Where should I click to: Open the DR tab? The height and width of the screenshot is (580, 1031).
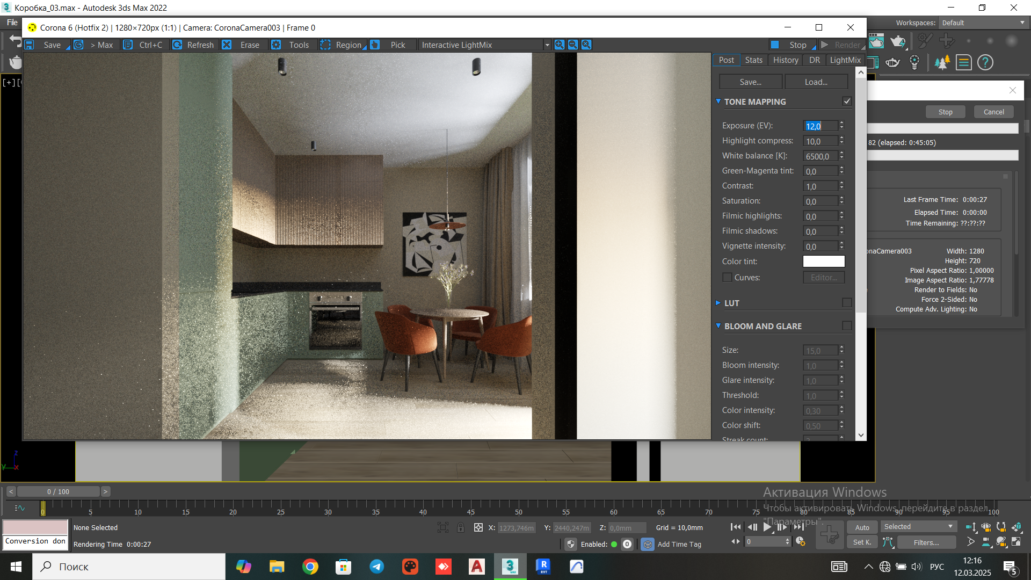[815, 60]
